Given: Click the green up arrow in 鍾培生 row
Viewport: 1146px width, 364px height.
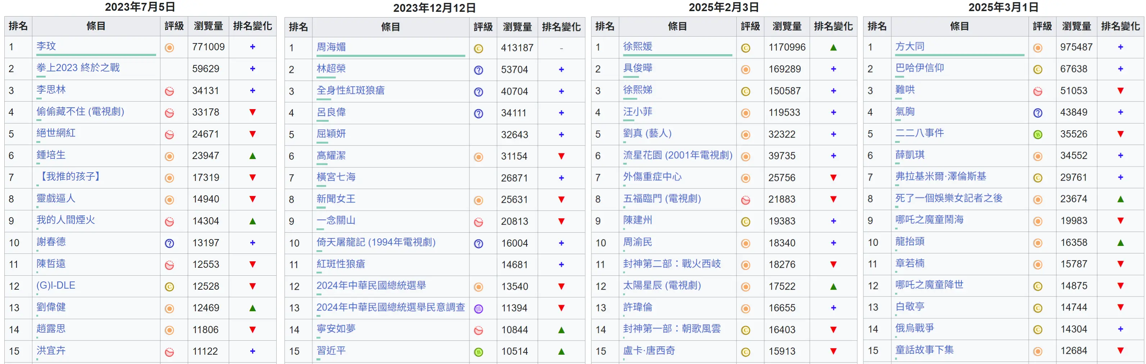Looking at the screenshot, I should [253, 156].
